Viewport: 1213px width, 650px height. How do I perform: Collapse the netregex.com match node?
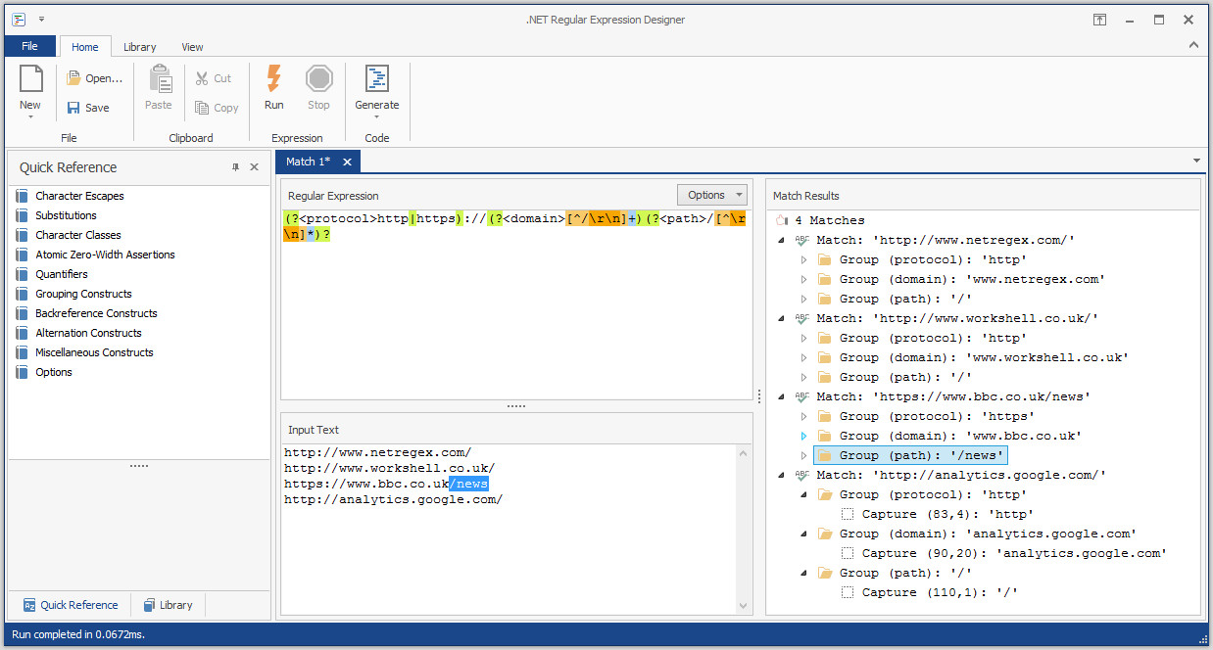click(781, 240)
